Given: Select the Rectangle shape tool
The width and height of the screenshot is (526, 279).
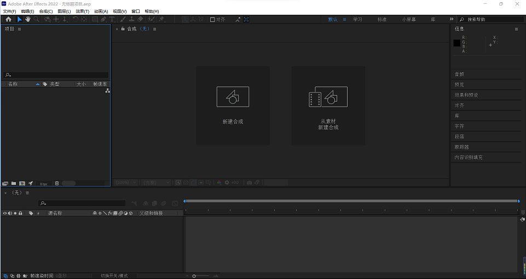Looking at the screenshot, I should [x=95, y=20].
